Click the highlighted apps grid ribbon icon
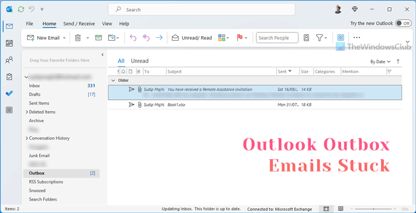416x213 pixels. [341, 38]
